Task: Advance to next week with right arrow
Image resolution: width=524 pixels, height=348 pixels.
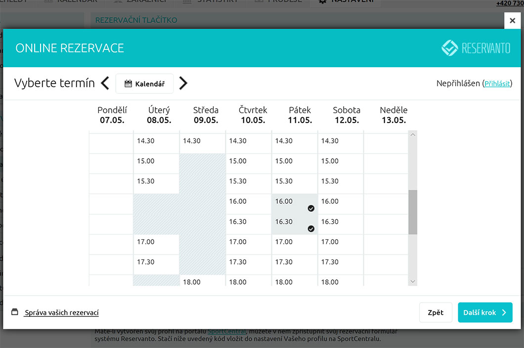Action: point(183,83)
